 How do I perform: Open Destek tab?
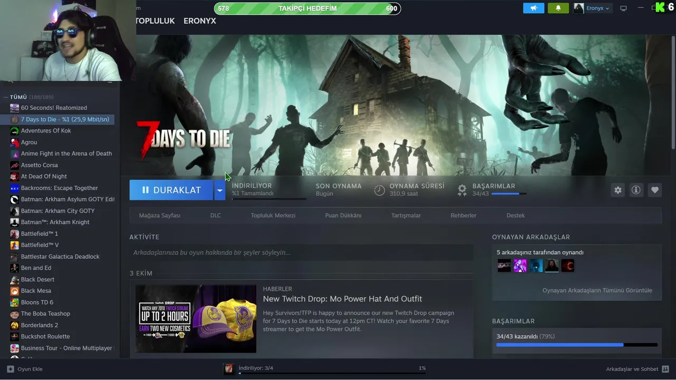click(x=515, y=215)
